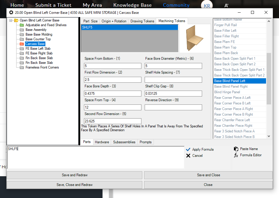Click into Shelf Clip Gap field
This screenshot has width=279, height=198.
(173, 94)
